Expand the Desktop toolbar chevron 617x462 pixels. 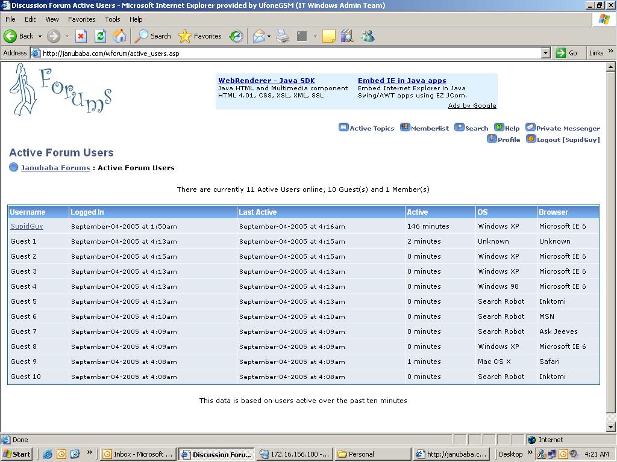coord(530,452)
